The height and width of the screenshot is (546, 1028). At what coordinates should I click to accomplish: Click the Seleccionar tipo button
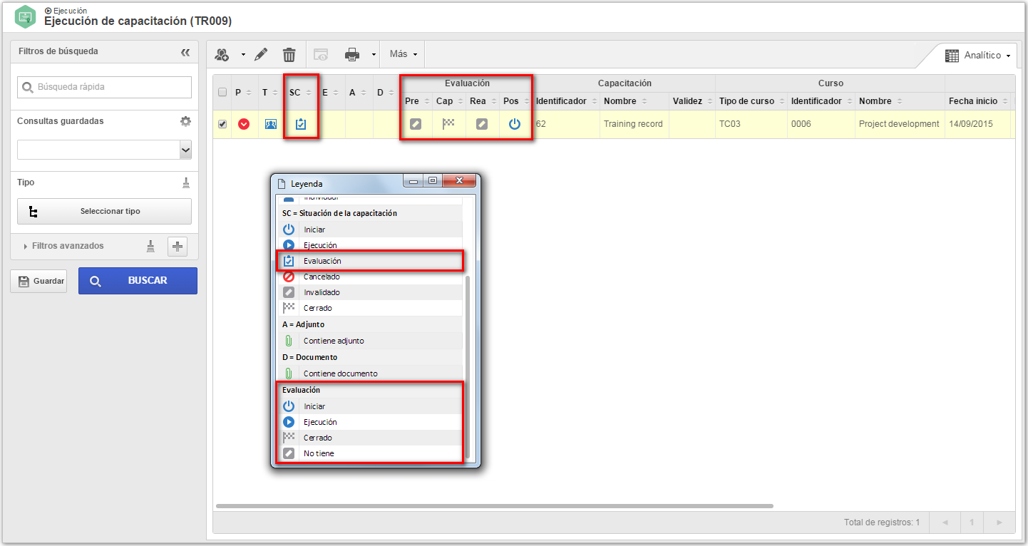pyautogui.click(x=104, y=212)
